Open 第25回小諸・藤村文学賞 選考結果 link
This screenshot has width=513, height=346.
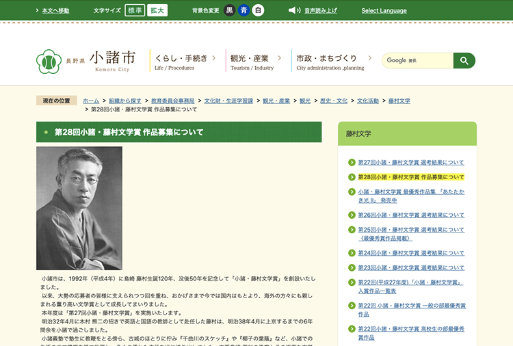coord(411,234)
